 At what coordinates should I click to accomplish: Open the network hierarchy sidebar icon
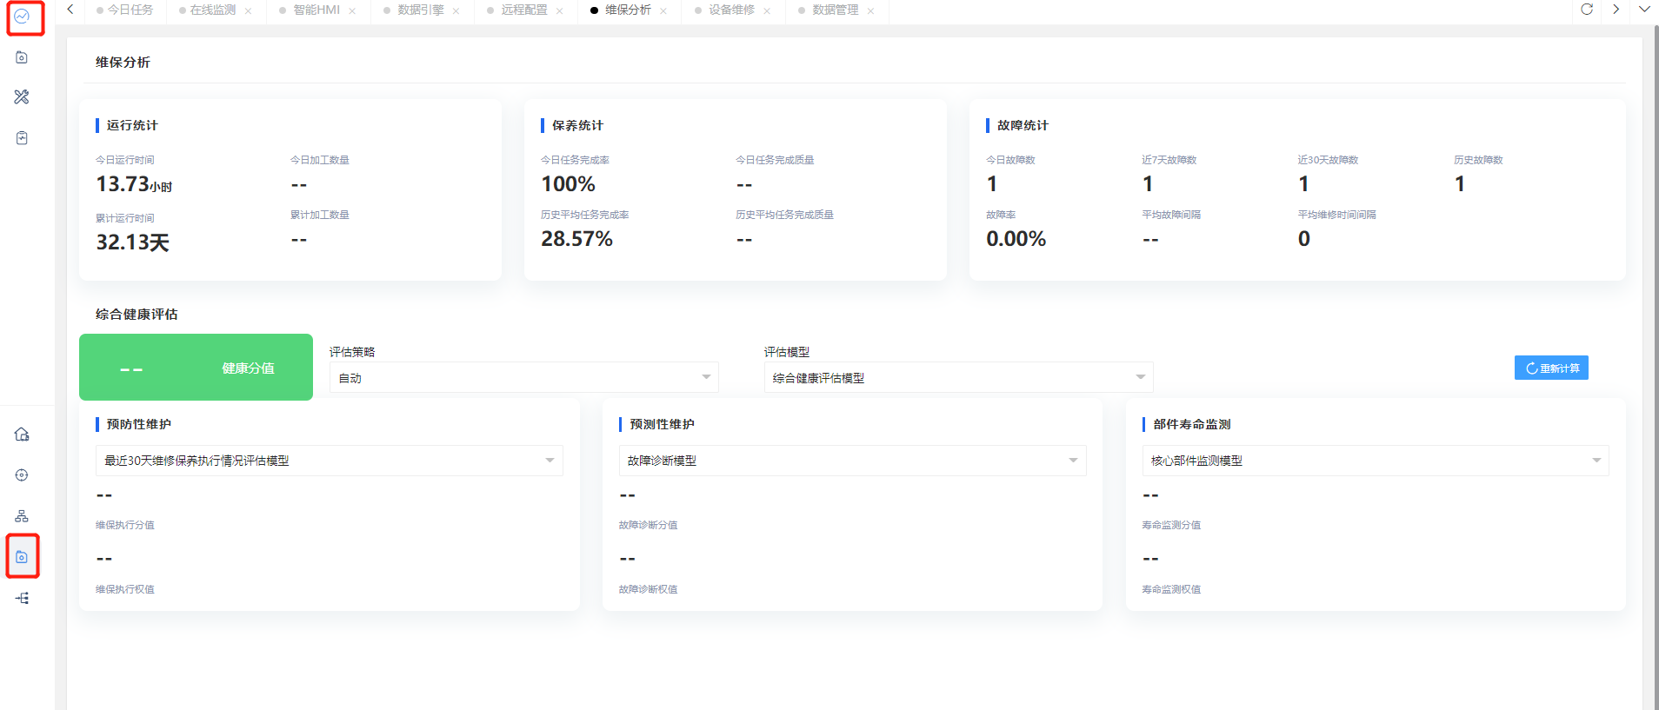coord(22,516)
